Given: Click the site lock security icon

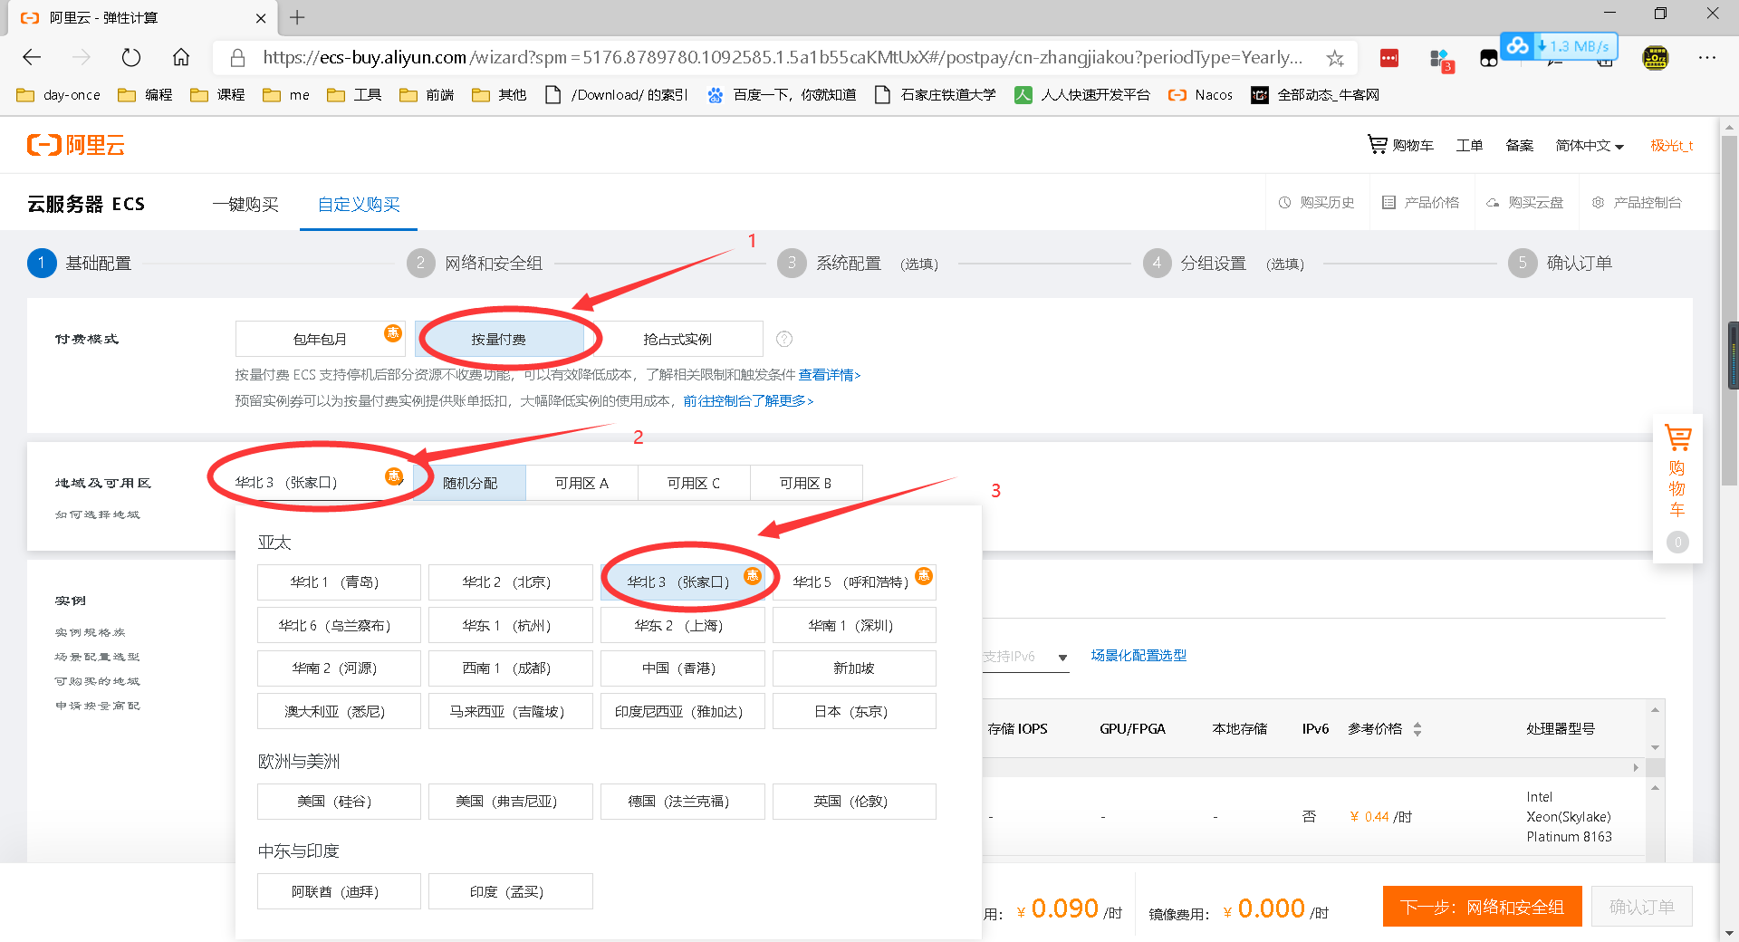Looking at the screenshot, I should coord(238,58).
